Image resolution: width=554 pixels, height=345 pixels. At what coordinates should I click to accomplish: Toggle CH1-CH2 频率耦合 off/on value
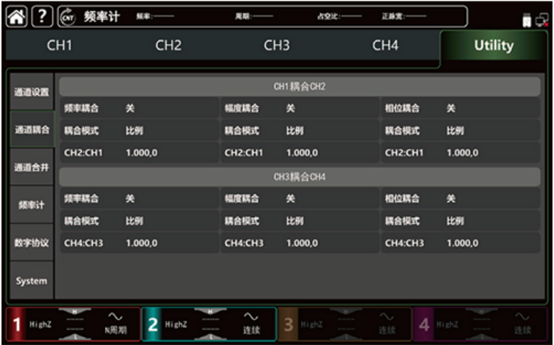coord(130,108)
